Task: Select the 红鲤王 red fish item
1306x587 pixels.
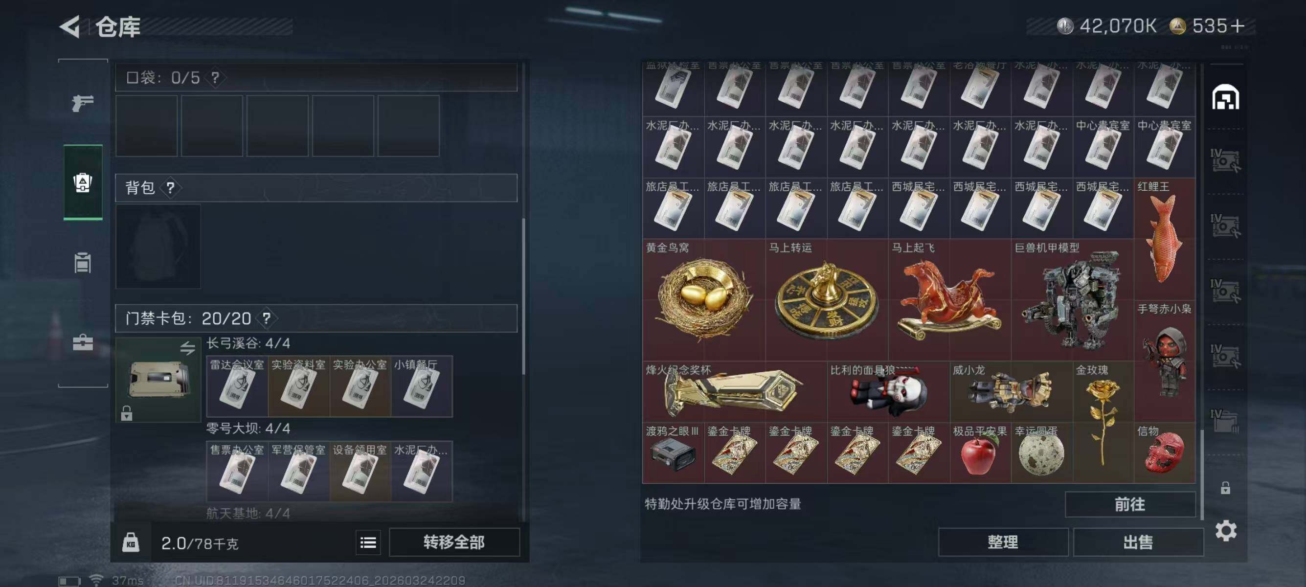Action: point(1165,239)
